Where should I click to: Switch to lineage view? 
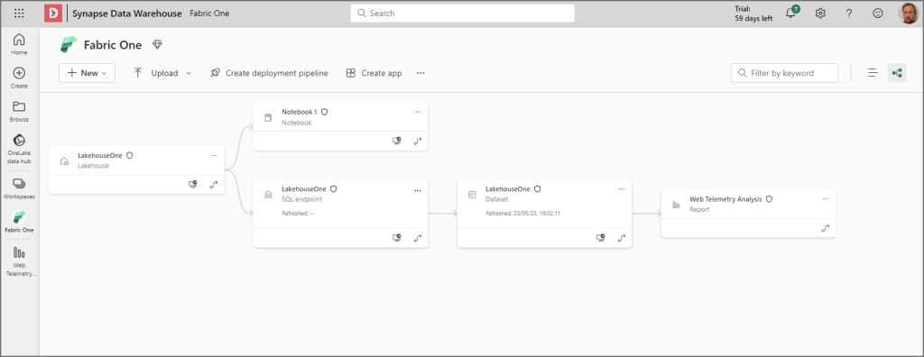pos(897,73)
